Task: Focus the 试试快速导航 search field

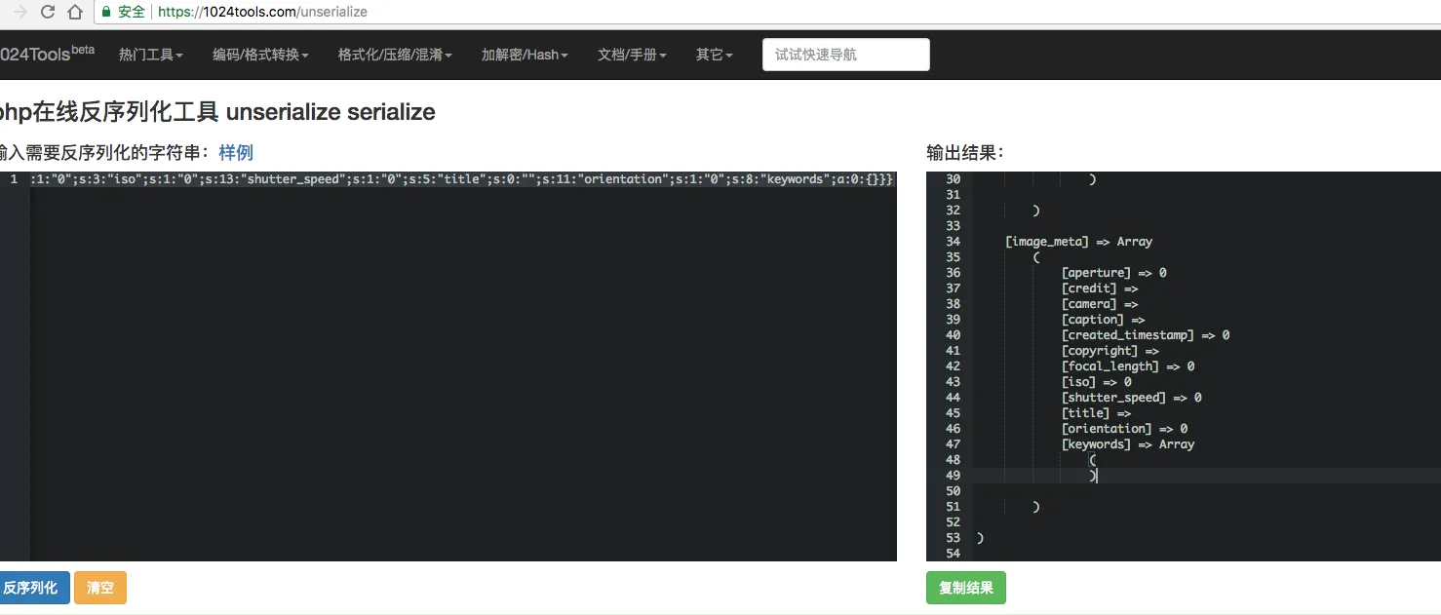Action: 845,55
